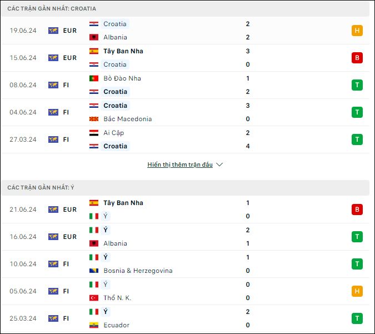Click the Albania flag in the 16.06.24 match

point(94,243)
